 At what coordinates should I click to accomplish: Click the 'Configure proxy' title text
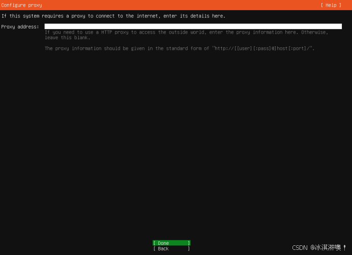tap(21, 5)
